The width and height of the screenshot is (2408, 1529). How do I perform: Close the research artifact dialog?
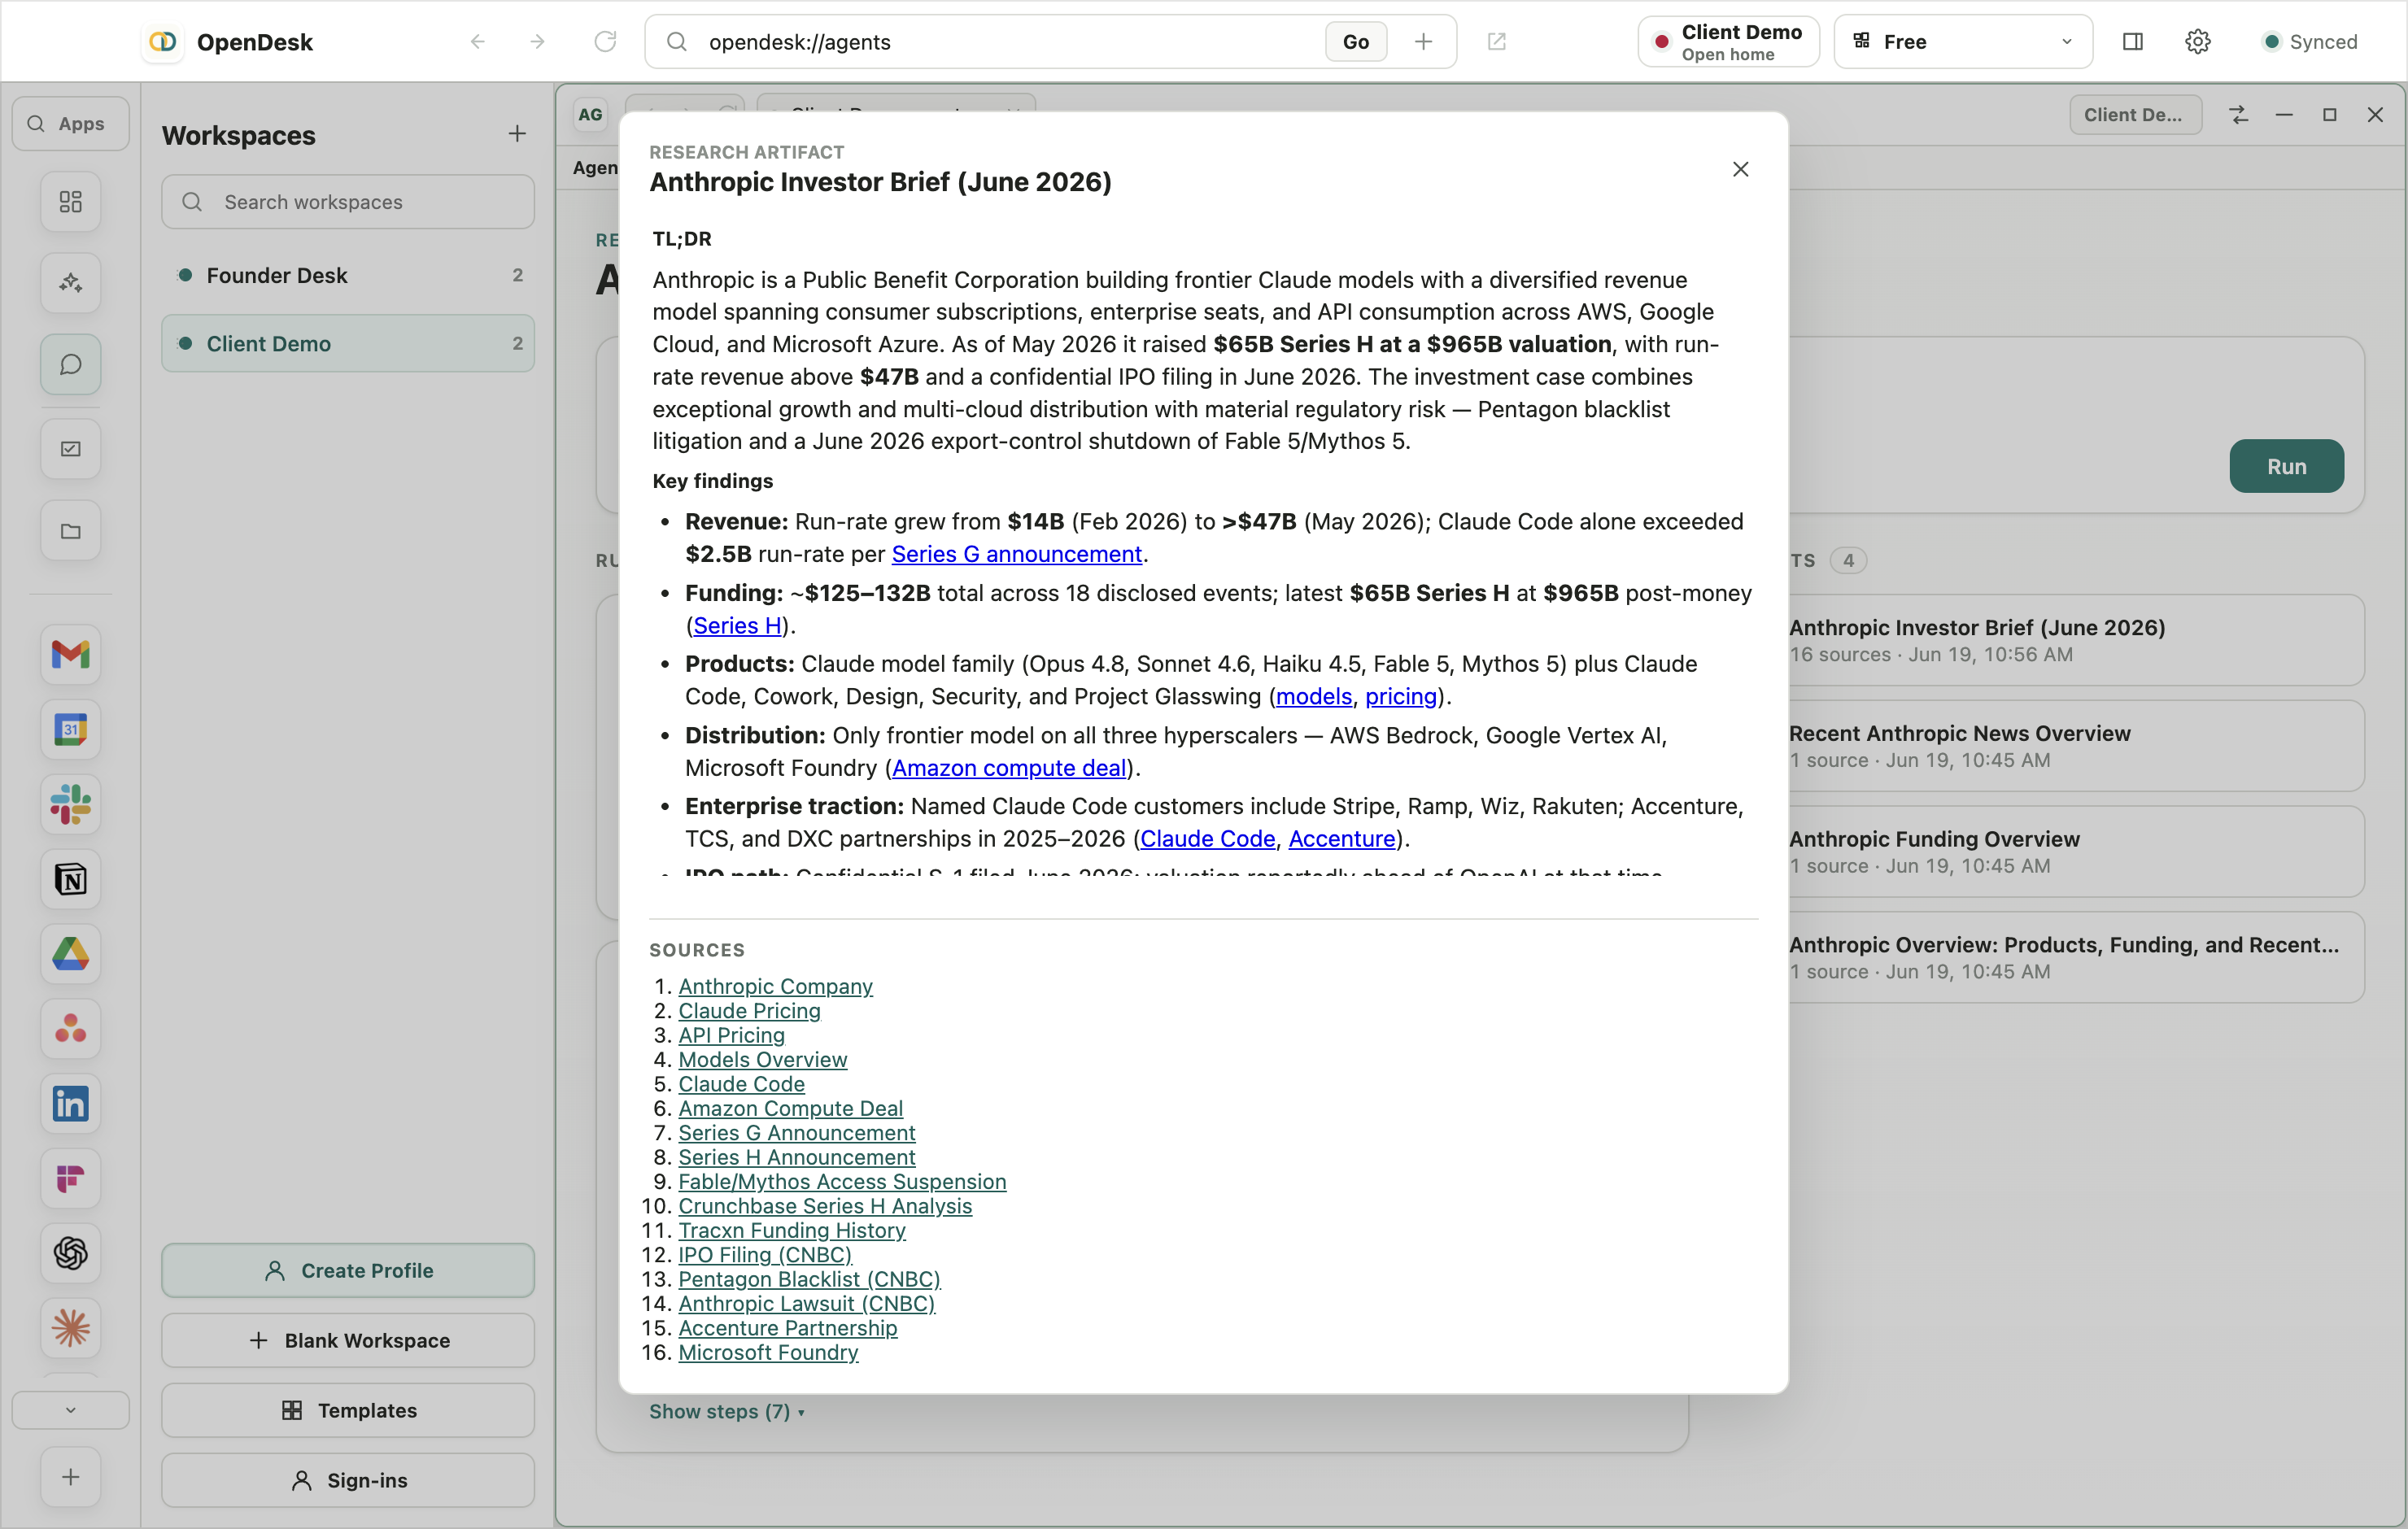coord(1741,170)
